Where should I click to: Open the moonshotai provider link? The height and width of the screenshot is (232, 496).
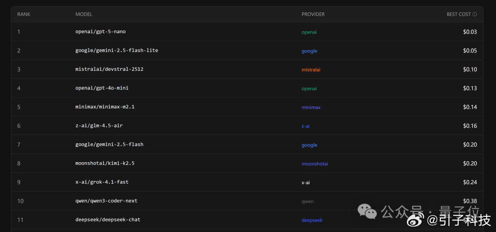pyautogui.click(x=315, y=164)
